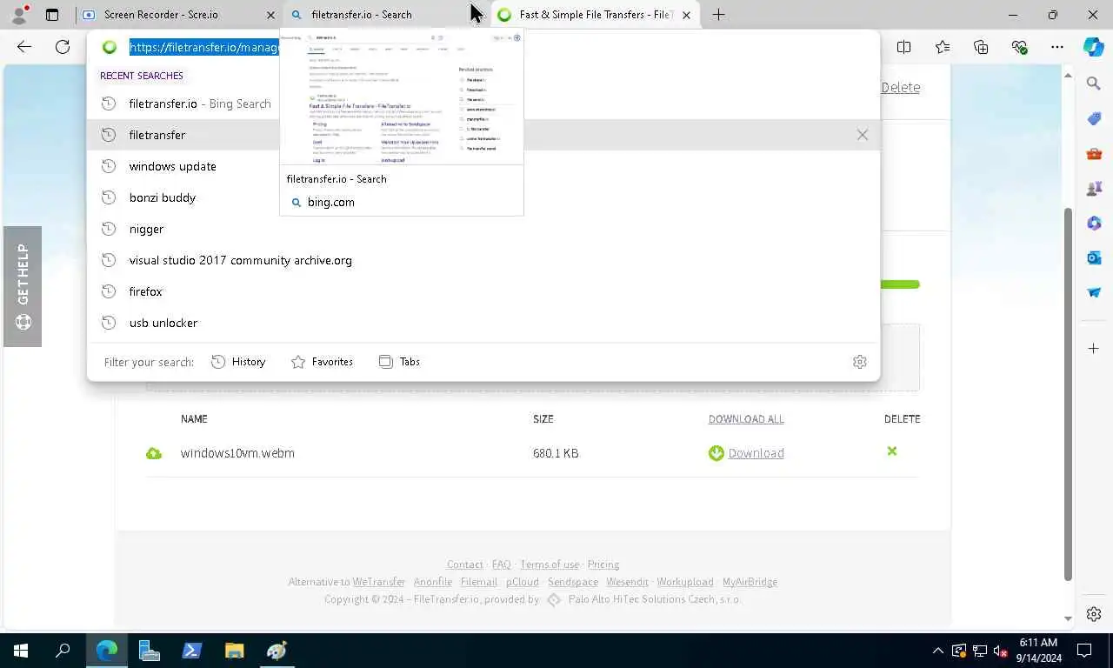This screenshot has height=668, width=1113.
Task: Open the Settings and more ellipsis
Action: [x=1057, y=47]
